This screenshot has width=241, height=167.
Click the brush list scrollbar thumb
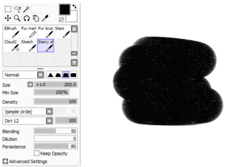74,53
